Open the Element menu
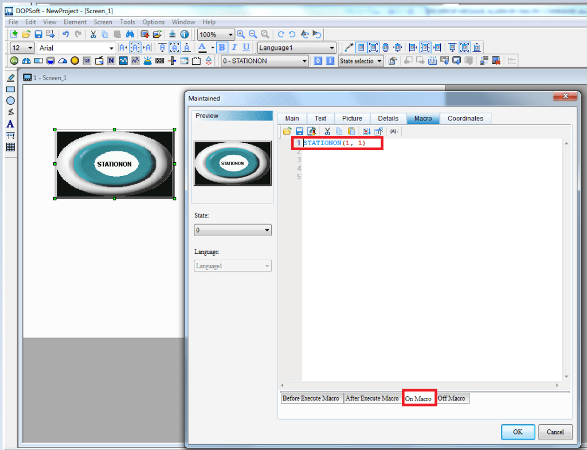The image size is (587, 450). pyautogui.click(x=75, y=22)
